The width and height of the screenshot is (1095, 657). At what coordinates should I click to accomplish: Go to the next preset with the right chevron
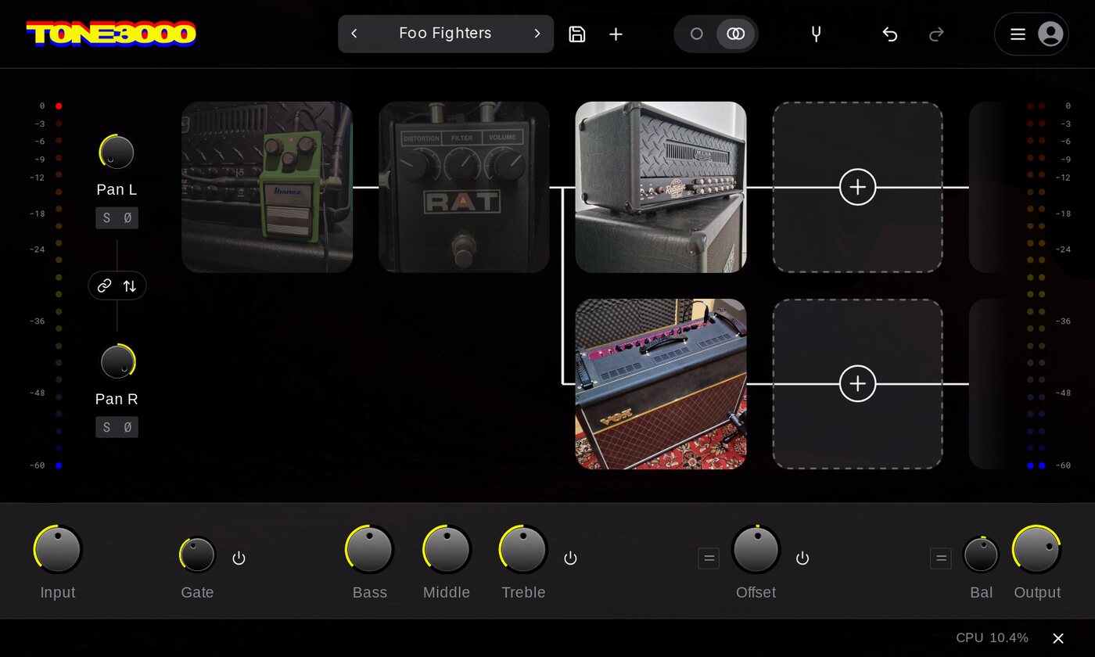pos(537,34)
